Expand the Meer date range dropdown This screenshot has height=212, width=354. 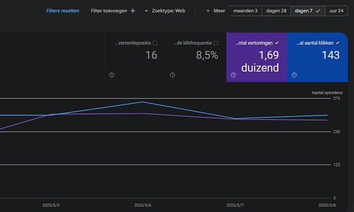216,11
